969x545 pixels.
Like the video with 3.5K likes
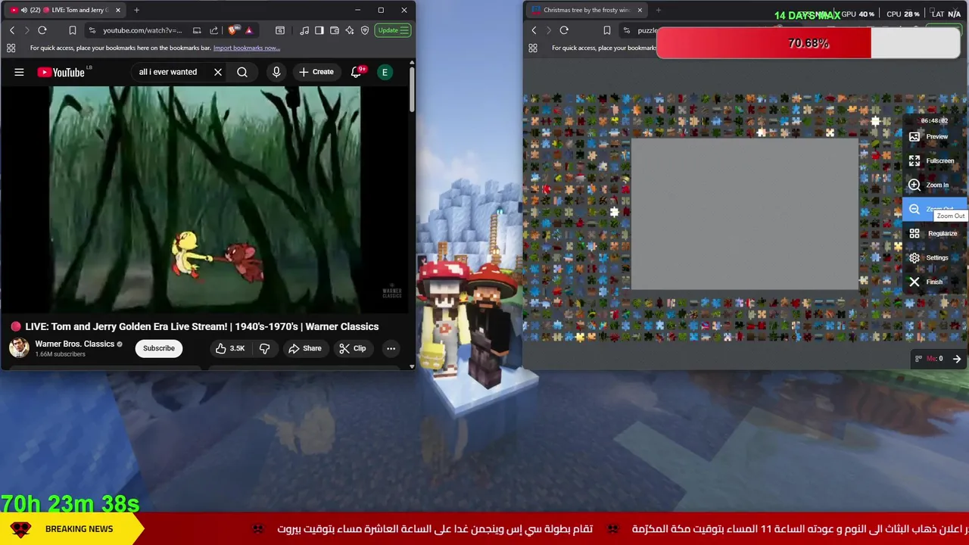(x=229, y=348)
